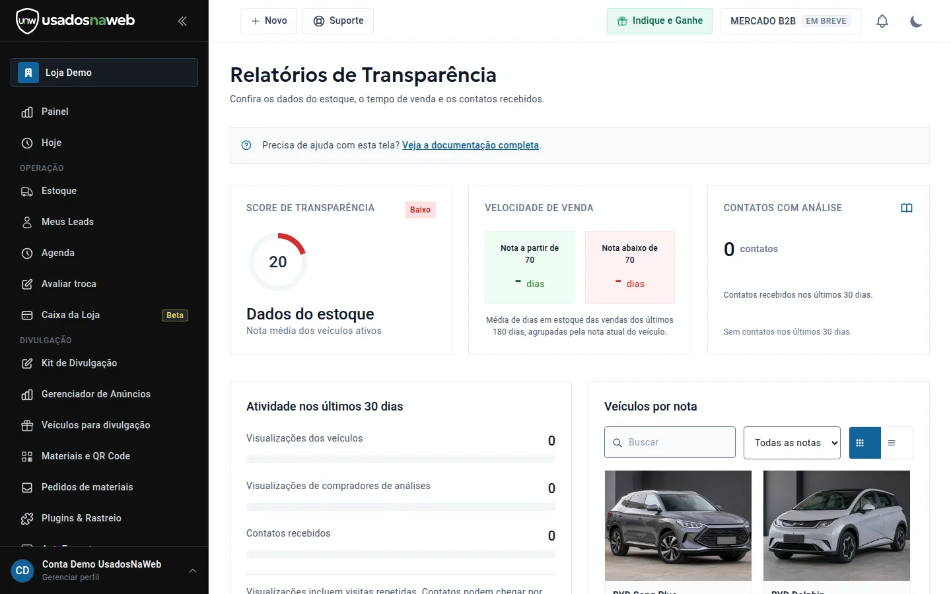951x594 pixels.
Task: Click the Nota abaixo de 70 box
Action: [x=630, y=267]
